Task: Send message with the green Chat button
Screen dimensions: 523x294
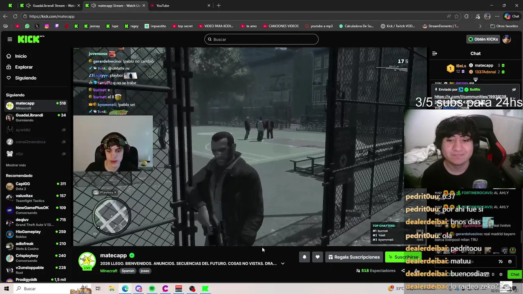Action: tap(515, 274)
